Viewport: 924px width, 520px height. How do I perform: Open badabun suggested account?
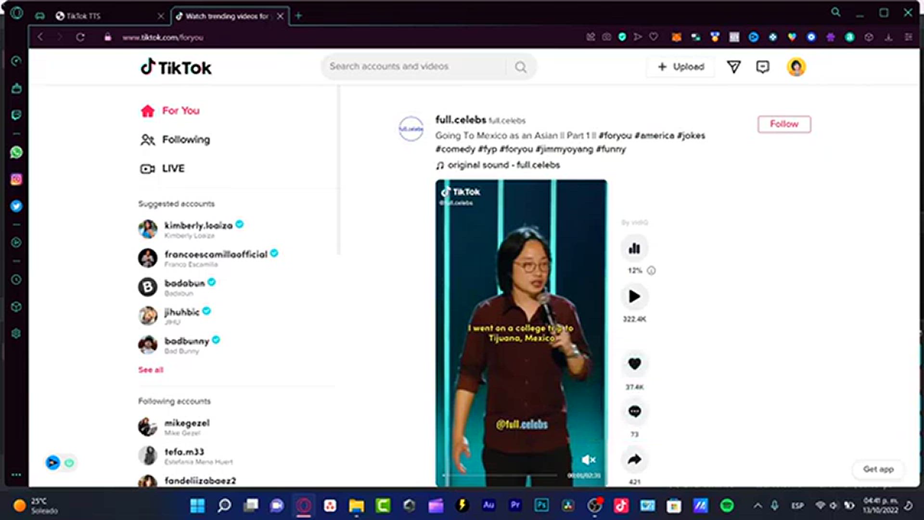[x=177, y=287]
